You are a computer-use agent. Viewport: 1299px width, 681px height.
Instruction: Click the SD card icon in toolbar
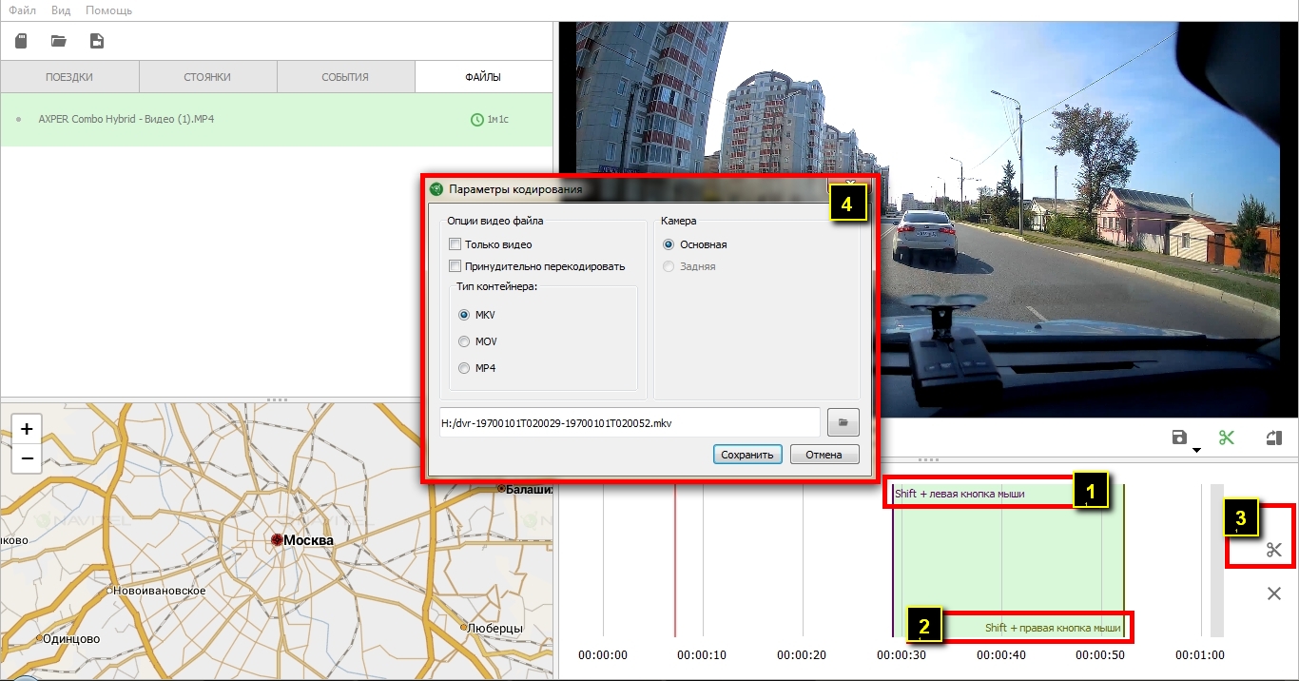[x=21, y=41]
